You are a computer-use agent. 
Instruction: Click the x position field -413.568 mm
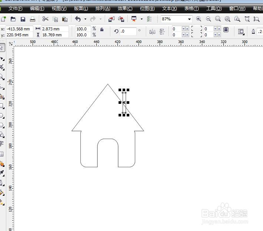tap(19, 29)
